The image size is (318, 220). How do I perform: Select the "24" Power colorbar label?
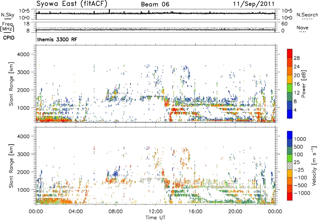[x=297, y=67]
